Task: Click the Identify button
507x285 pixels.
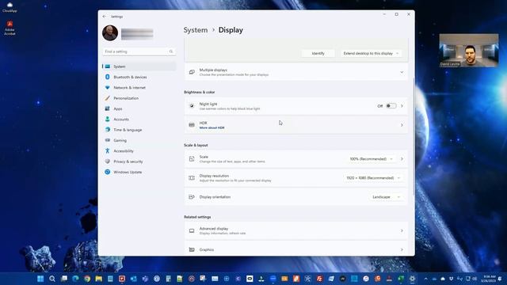Action: (318, 53)
